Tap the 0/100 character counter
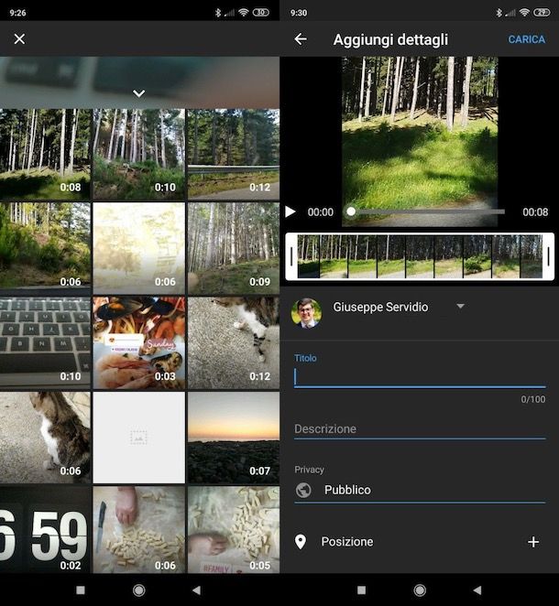Screen dimensions: 559x606 532,399
